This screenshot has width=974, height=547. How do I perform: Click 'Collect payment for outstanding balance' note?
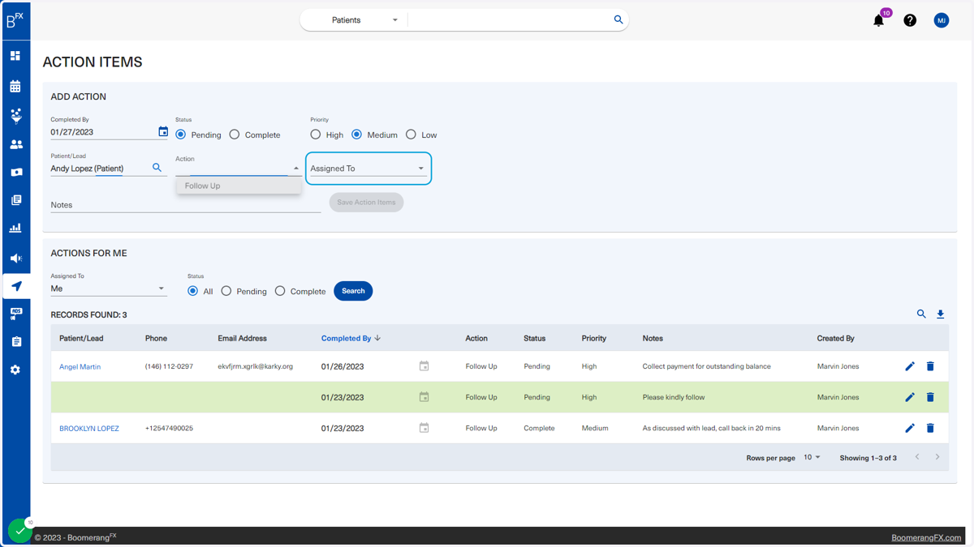[x=707, y=366]
